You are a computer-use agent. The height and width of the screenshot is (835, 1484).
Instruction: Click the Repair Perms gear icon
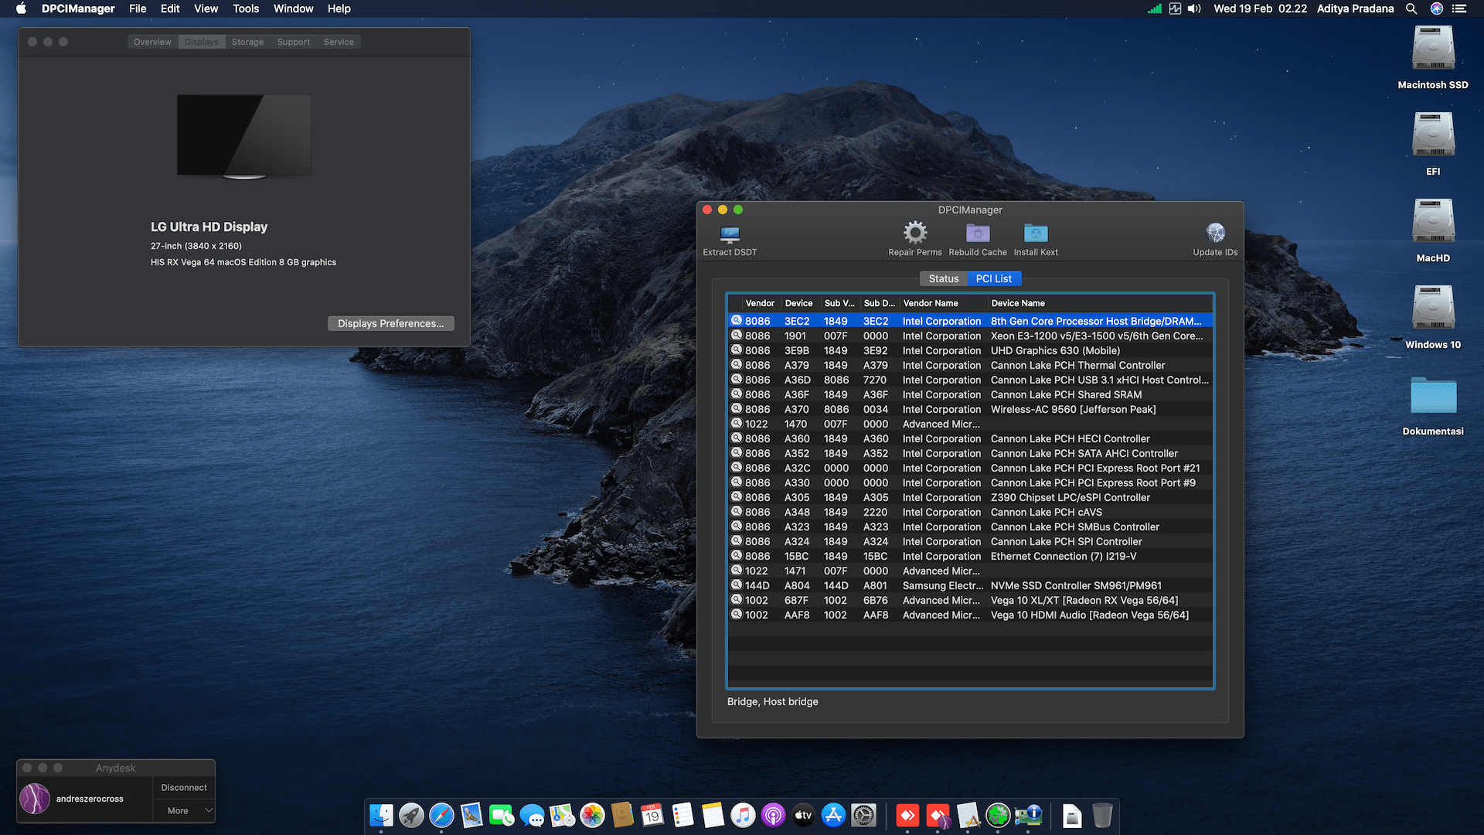coord(915,233)
